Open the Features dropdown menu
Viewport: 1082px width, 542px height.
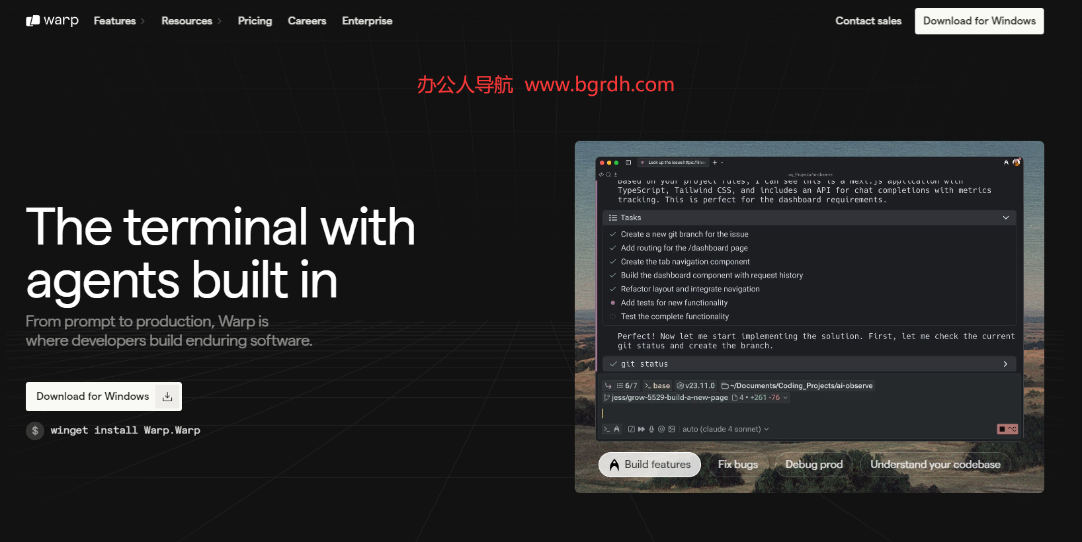coord(120,21)
